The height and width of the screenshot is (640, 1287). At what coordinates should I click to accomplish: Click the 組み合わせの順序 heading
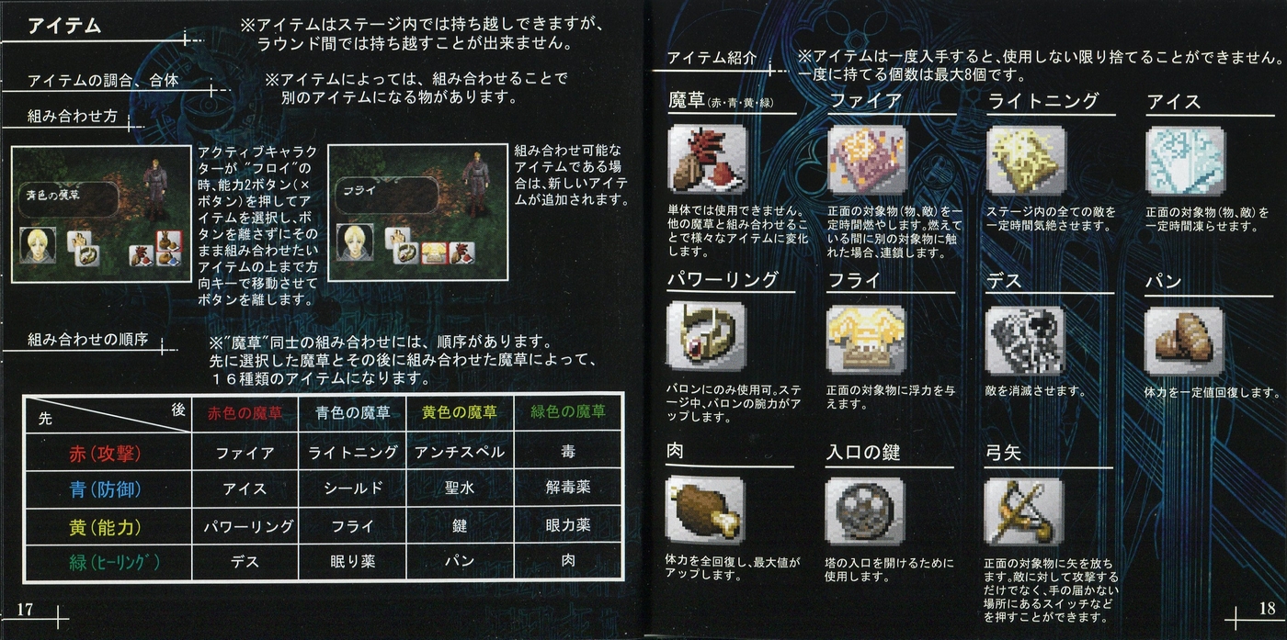point(87,338)
